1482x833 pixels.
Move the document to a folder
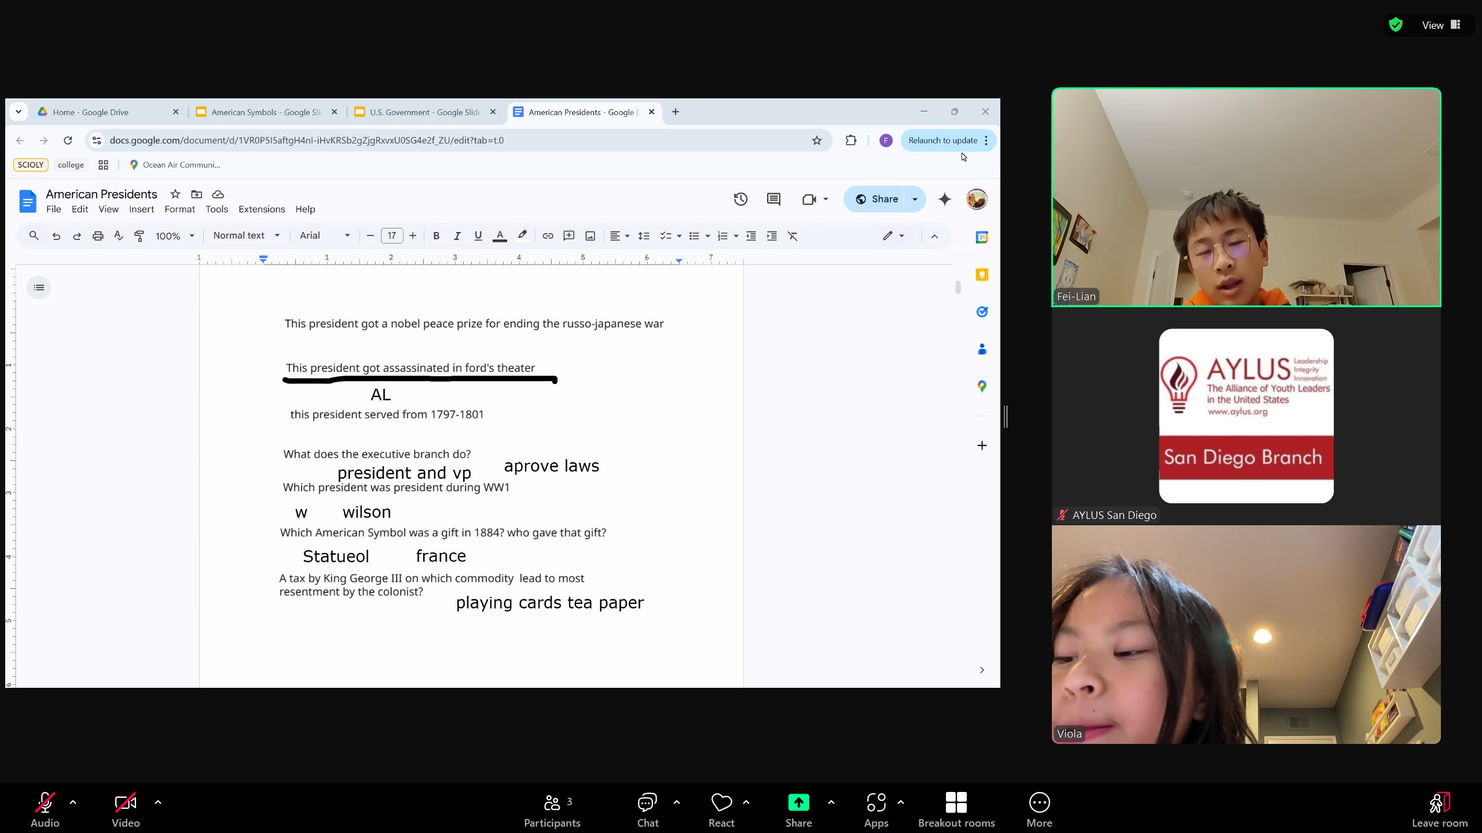(x=196, y=194)
